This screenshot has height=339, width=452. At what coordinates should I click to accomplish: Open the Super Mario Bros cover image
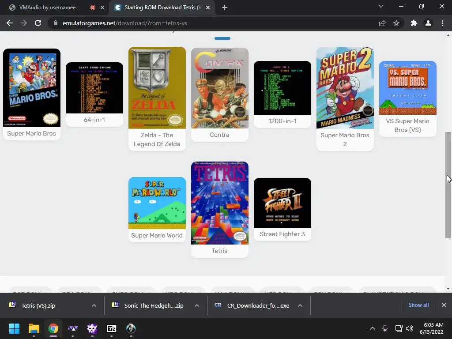(32, 88)
